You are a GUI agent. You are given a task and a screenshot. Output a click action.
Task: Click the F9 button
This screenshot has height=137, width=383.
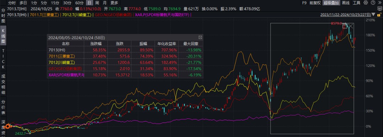pyautogui.click(x=304, y=3)
